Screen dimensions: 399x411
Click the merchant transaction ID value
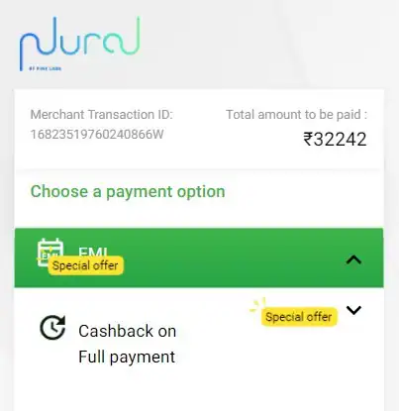click(97, 135)
